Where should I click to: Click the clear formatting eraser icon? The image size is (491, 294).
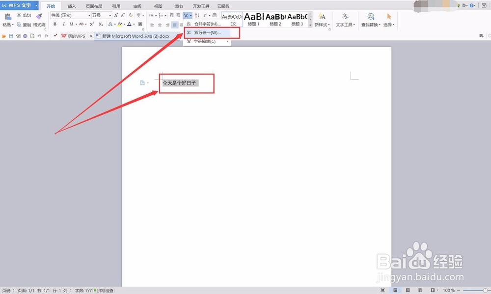click(131, 15)
